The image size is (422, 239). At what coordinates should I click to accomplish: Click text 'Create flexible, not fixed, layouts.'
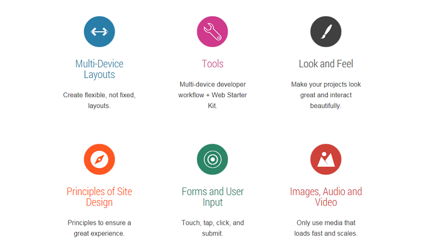(x=99, y=100)
